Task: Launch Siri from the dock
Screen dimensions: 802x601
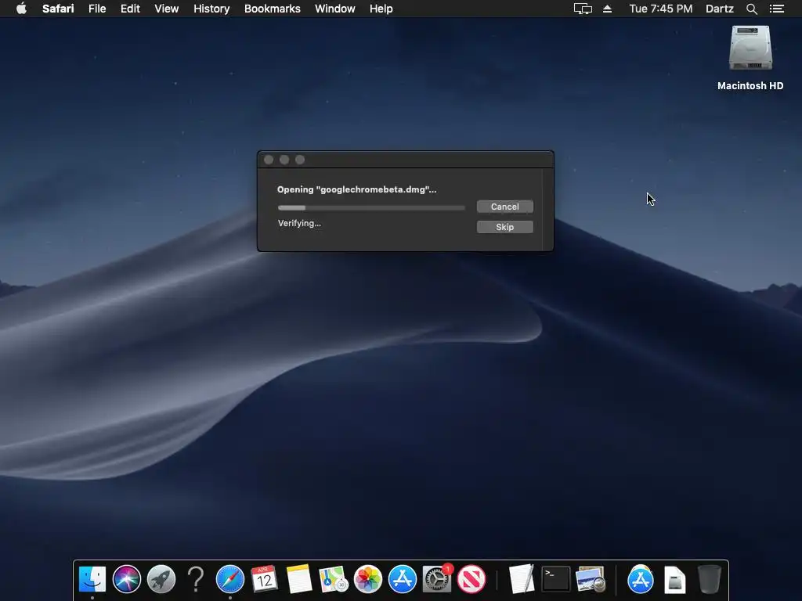Action: click(127, 579)
